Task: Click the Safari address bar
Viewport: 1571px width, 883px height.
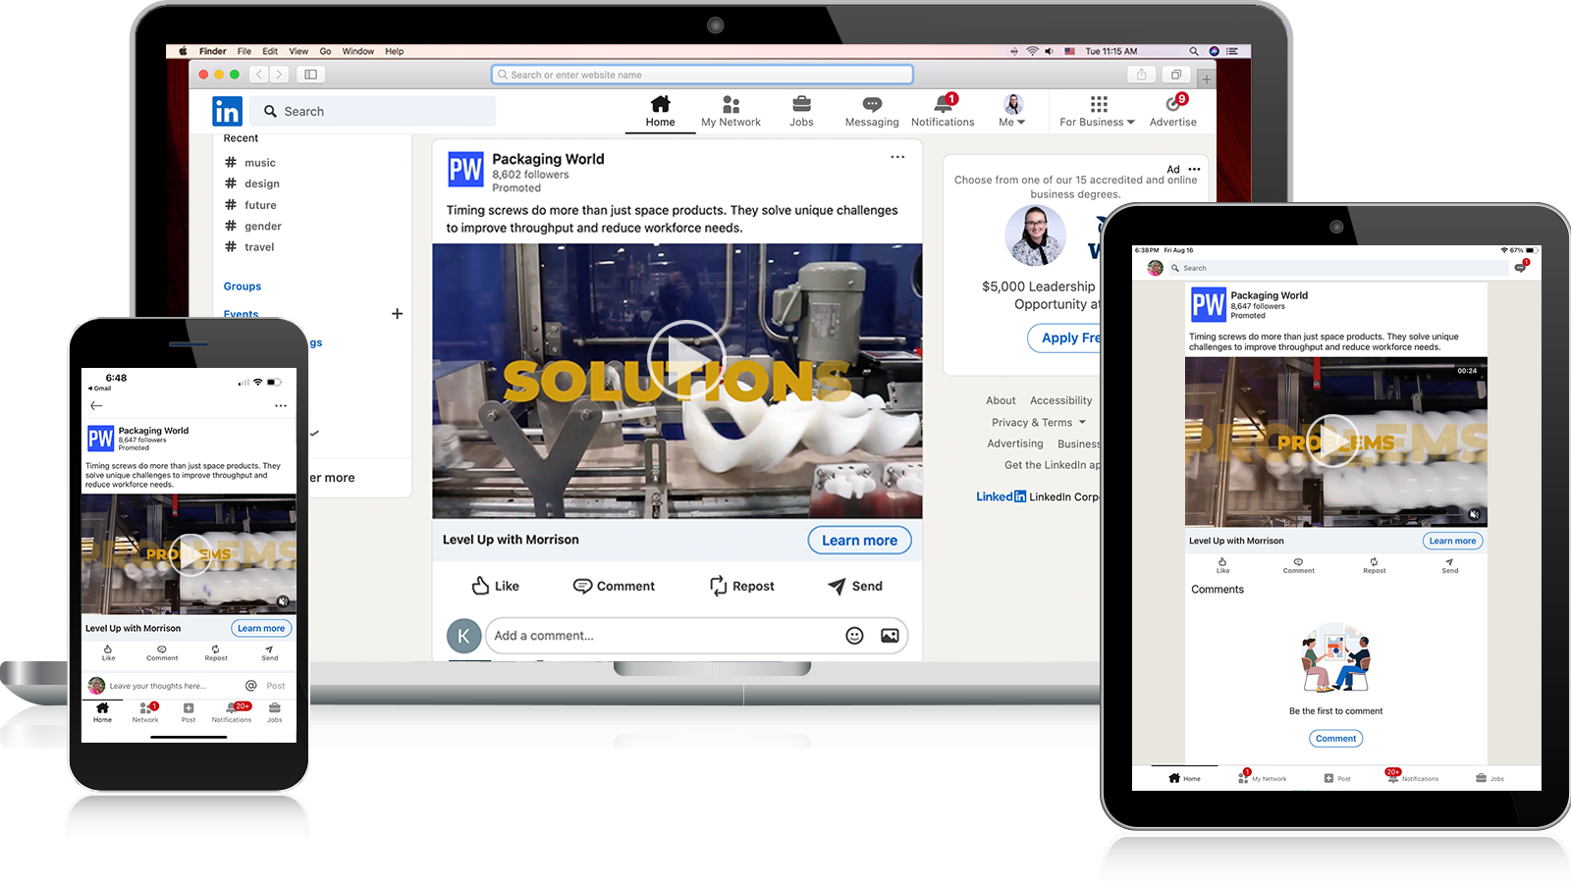Action: click(x=702, y=75)
